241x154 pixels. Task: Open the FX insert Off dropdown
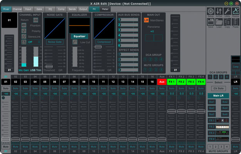[x=34, y=42]
